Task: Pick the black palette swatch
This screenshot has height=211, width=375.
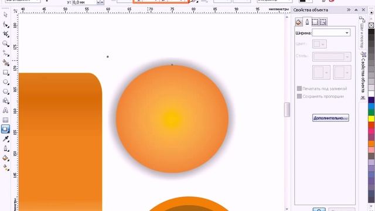Action: pos(371,32)
